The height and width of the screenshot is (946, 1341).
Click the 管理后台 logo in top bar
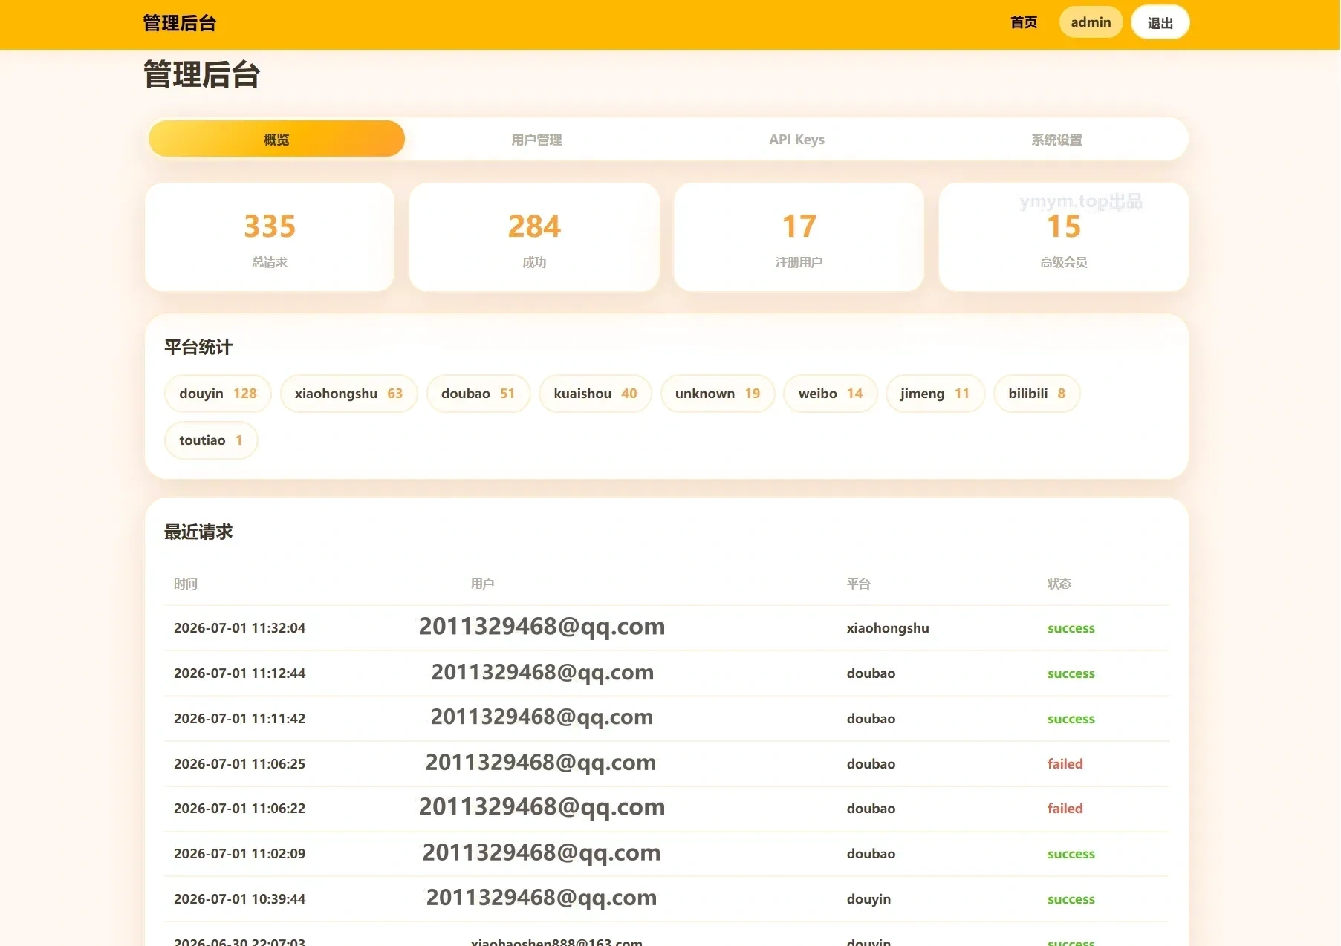tap(180, 23)
